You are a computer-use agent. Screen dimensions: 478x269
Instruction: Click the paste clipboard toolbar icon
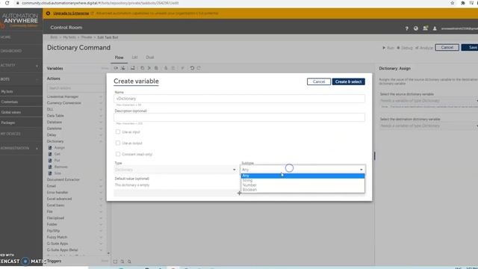tap(156, 68)
